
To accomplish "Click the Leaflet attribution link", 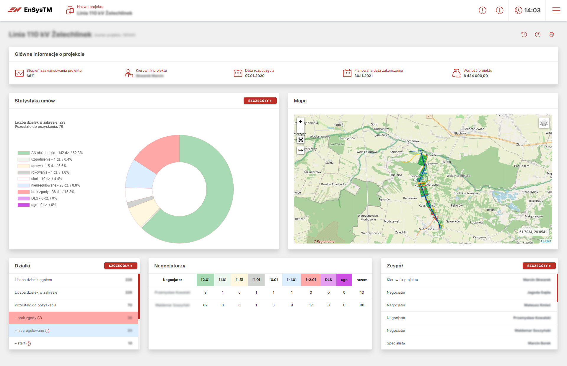I will click(x=546, y=241).
